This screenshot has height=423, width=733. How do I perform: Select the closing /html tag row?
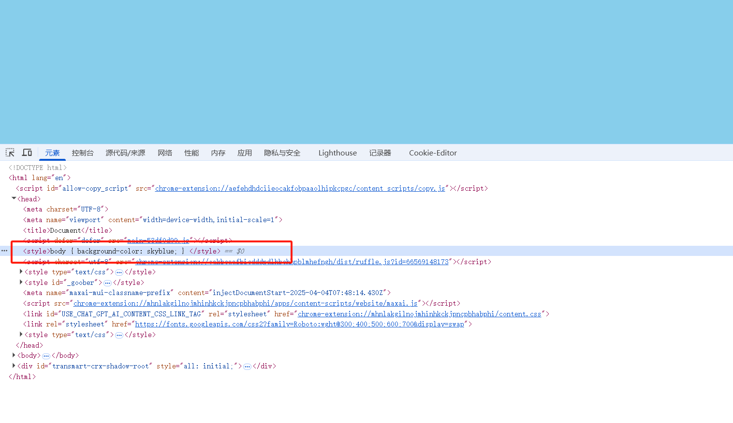(22, 377)
